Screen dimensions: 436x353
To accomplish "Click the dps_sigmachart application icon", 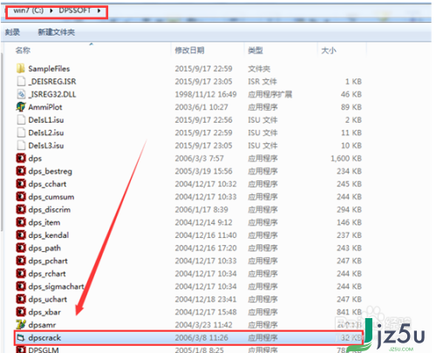I will (x=21, y=286).
